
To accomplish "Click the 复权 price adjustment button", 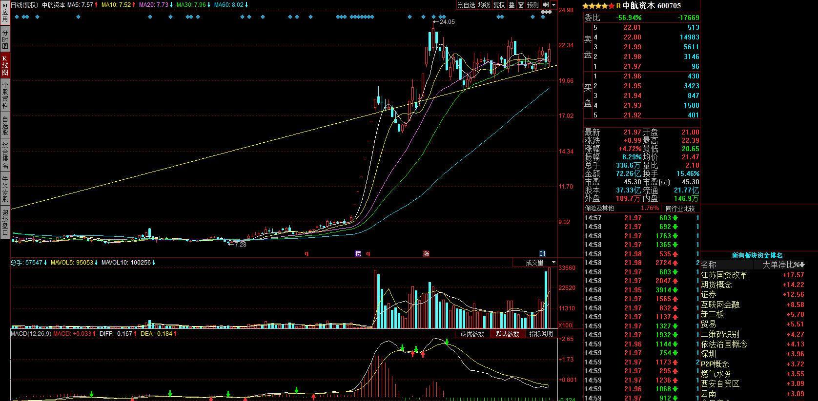I will pyautogui.click(x=499, y=5).
